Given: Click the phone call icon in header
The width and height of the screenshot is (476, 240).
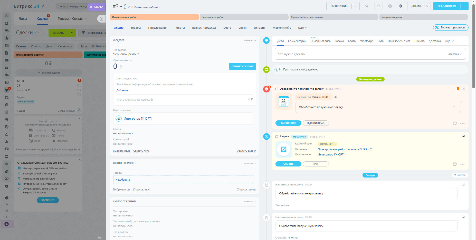Looking at the screenshot, I should pos(367,6).
